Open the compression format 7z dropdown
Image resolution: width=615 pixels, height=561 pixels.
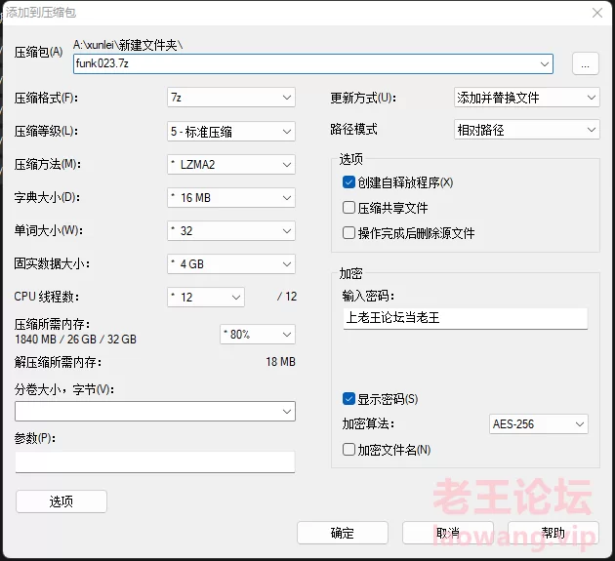click(231, 98)
